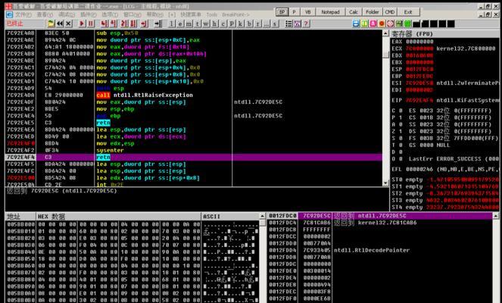Click the ASCII column header in dump
Screen dimensions: 502x303
211,217
